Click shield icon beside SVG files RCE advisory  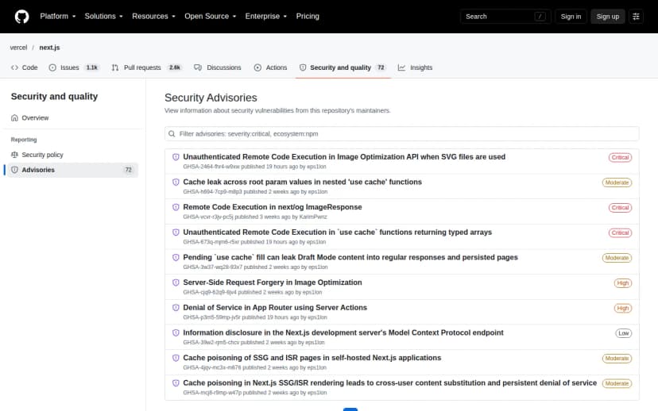point(176,157)
